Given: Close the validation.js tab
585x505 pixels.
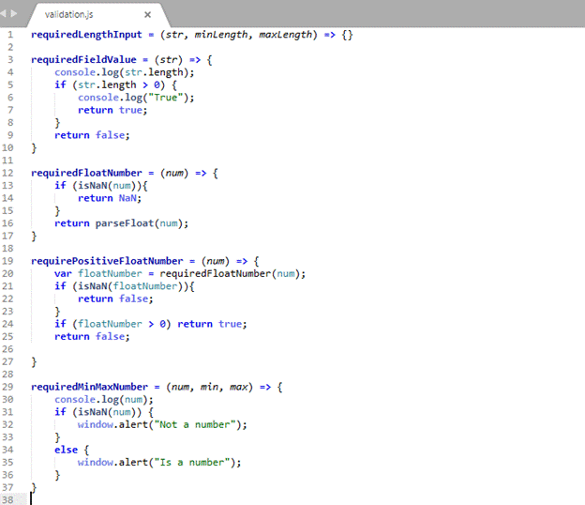Looking at the screenshot, I should (x=148, y=15).
